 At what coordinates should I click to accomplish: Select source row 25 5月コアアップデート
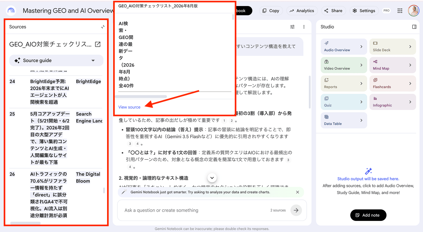56,138
